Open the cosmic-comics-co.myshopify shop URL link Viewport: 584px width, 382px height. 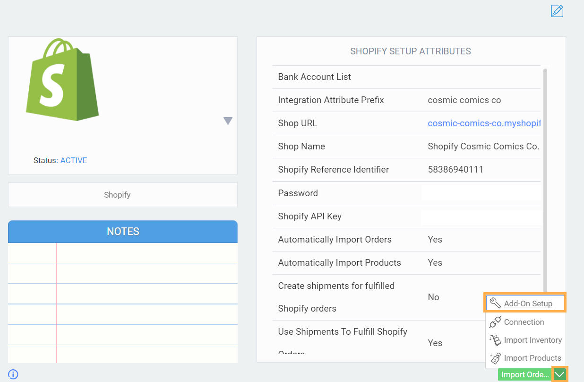tap(483, 123)
